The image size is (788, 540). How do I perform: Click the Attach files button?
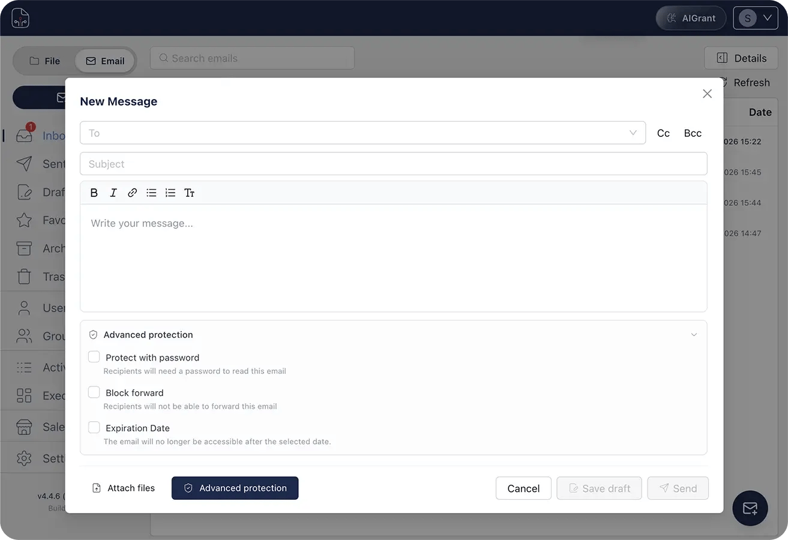123,488
